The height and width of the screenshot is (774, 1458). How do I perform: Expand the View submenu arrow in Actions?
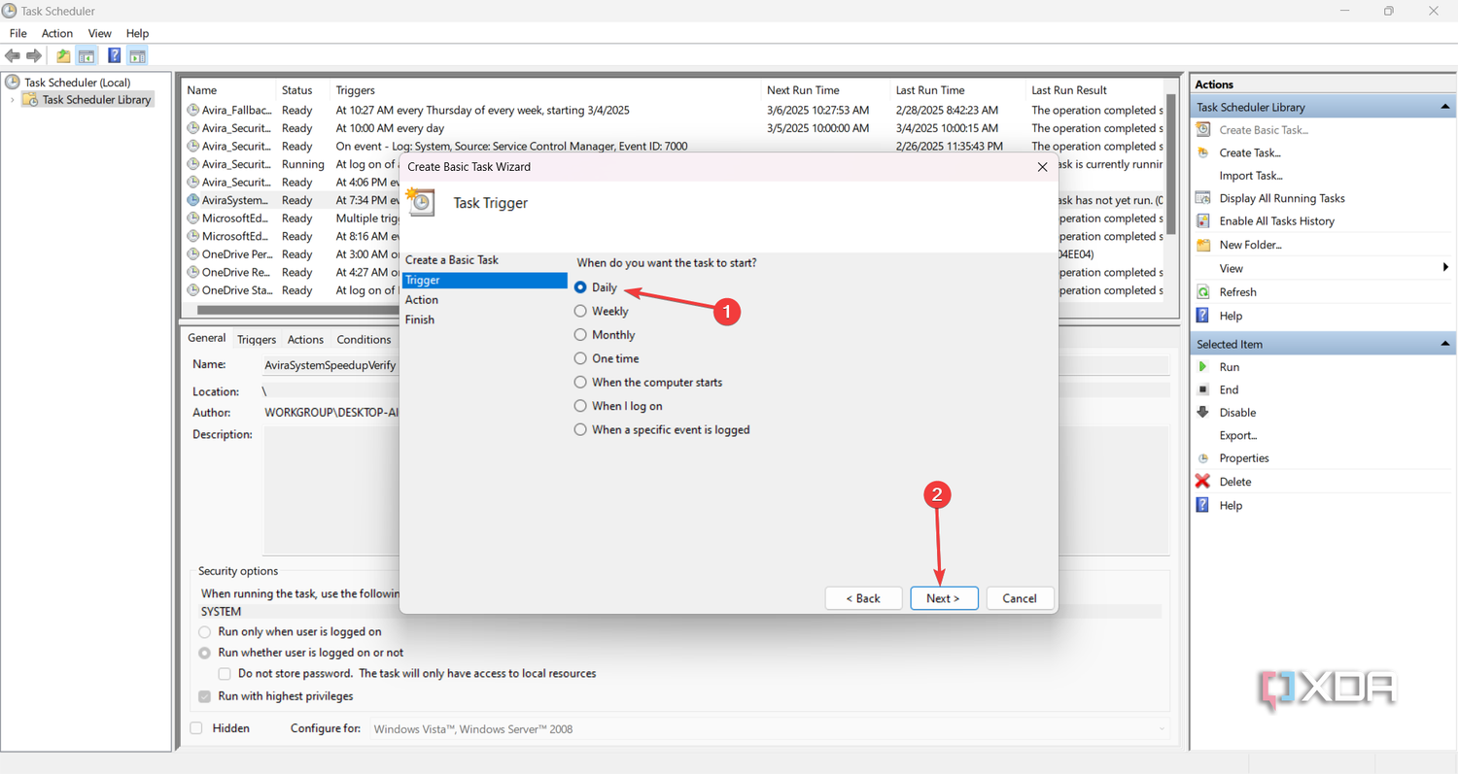click(x=1445, y=268)
